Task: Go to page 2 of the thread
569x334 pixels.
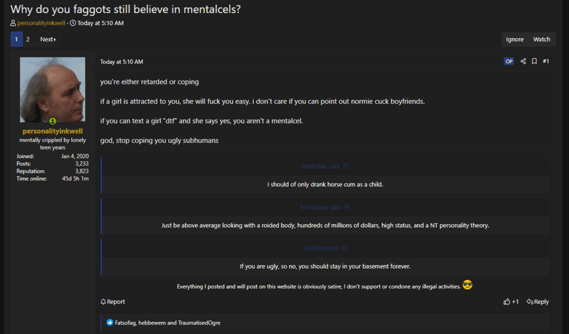Action: (28, 39)
